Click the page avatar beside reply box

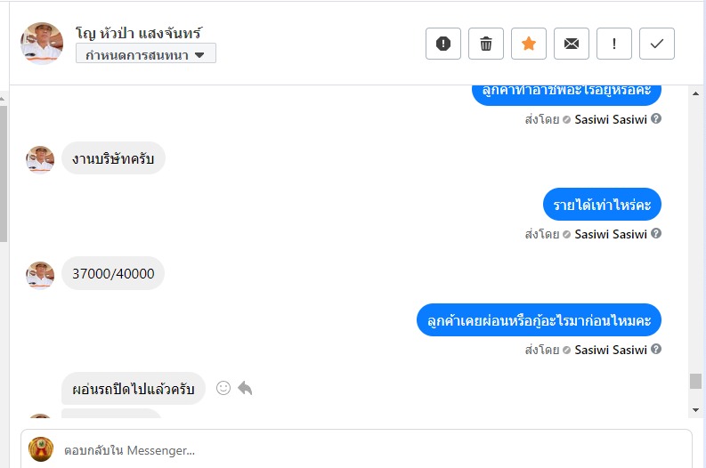[x=41, y=449]
